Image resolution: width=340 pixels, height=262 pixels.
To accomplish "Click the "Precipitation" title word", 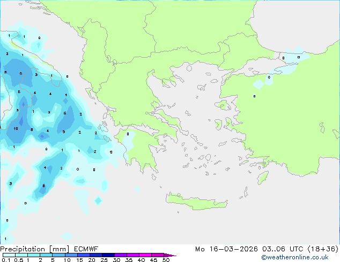I will click(x=23, y=249).
